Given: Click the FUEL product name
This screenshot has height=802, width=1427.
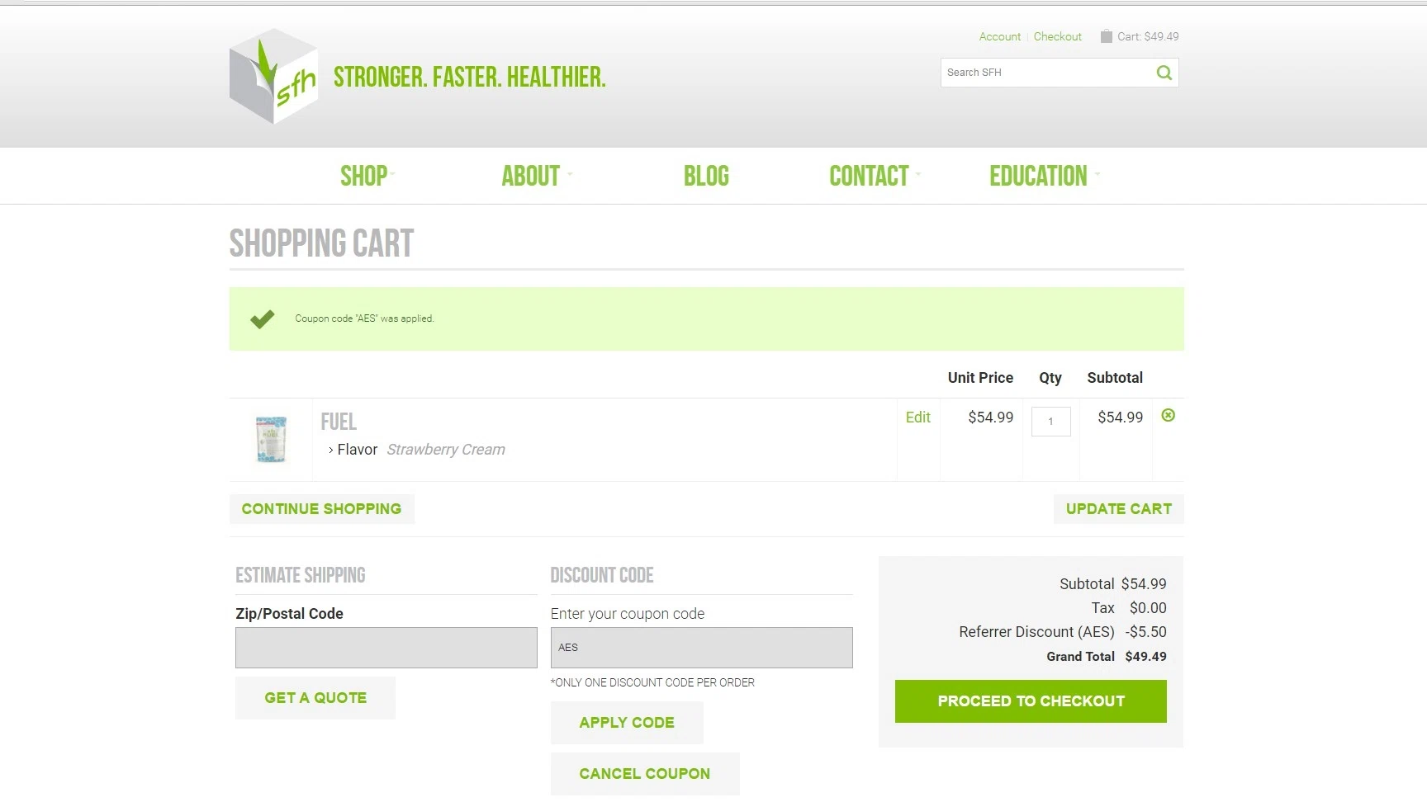Looking at the screenshot, I should coord(339,422).
